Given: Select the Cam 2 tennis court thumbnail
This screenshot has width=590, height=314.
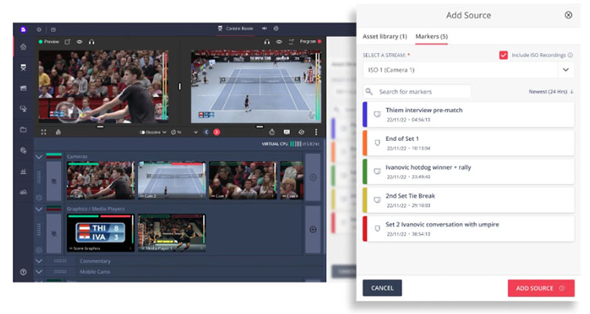Looking at the screenshot, I should [172, 181].
